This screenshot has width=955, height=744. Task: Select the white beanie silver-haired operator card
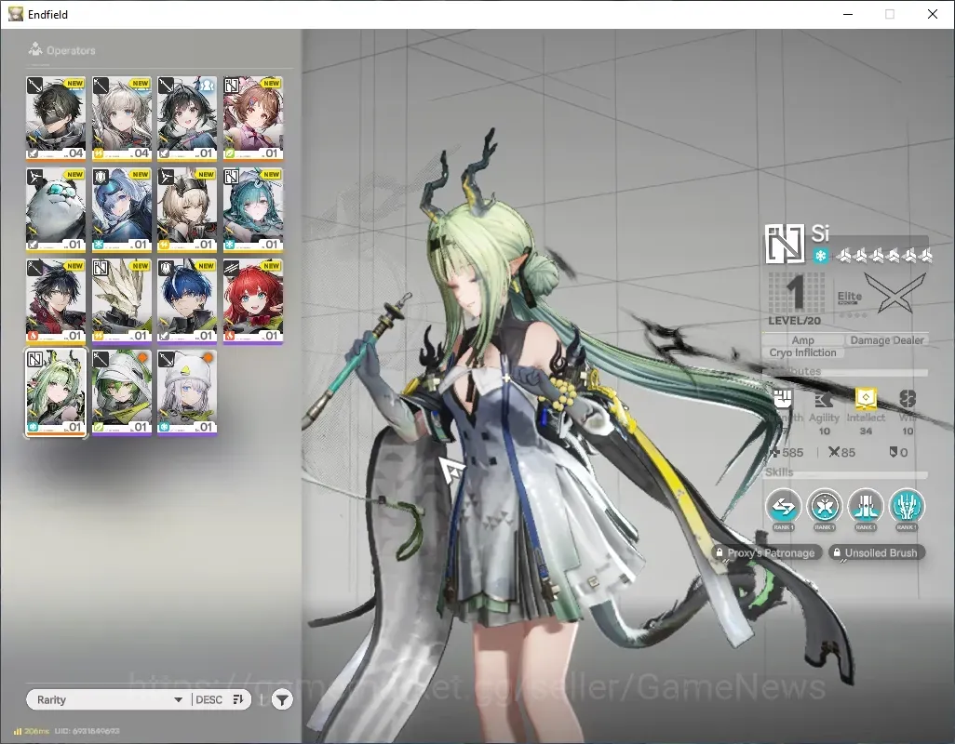tap(187, 392)
